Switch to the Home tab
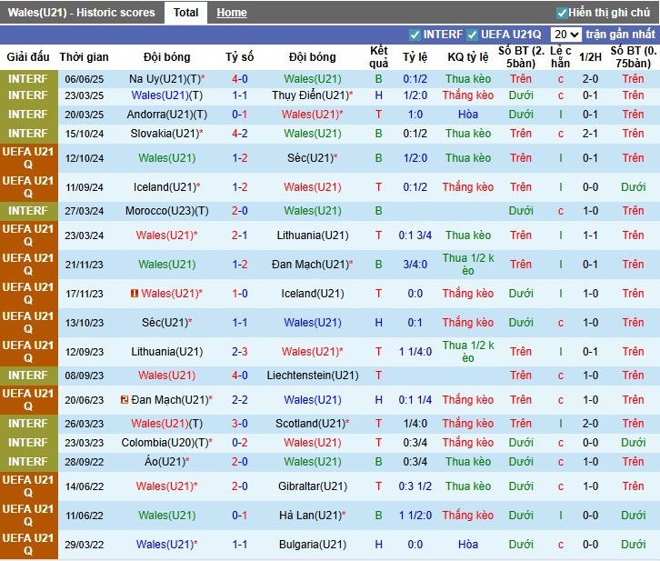 [232, 13]
